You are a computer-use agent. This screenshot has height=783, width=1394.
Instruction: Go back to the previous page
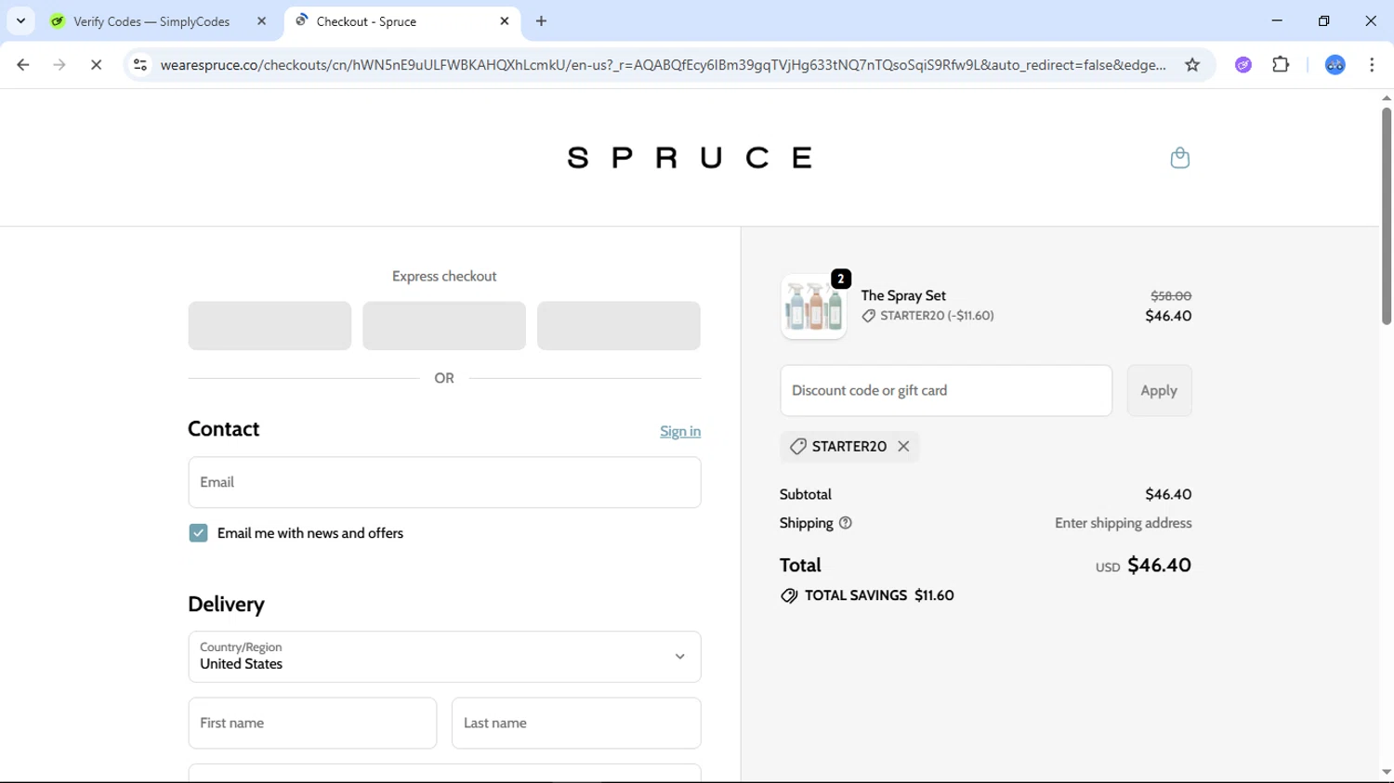(23, 65)
